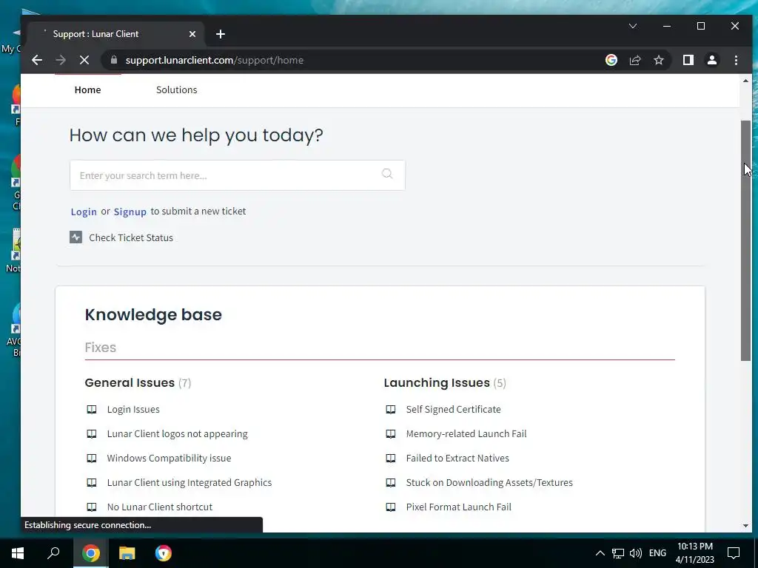Open the Windows Start menu
Screen dimensions: 758x568
click(x=18, y=553)
